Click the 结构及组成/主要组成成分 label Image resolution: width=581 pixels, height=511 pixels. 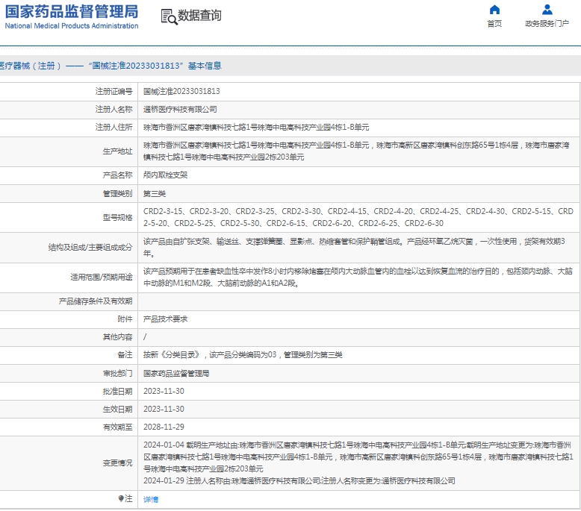[90, 248]
